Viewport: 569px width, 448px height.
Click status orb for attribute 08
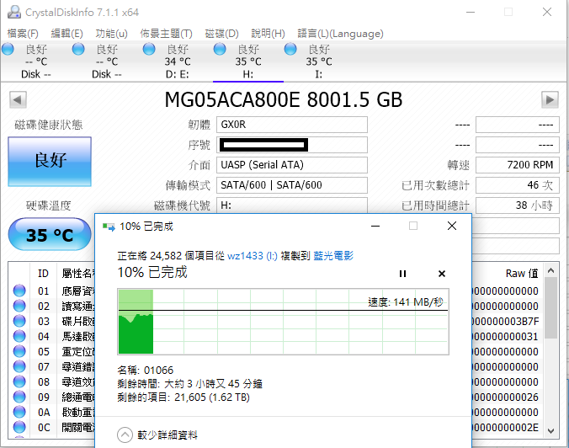point(19,382)
